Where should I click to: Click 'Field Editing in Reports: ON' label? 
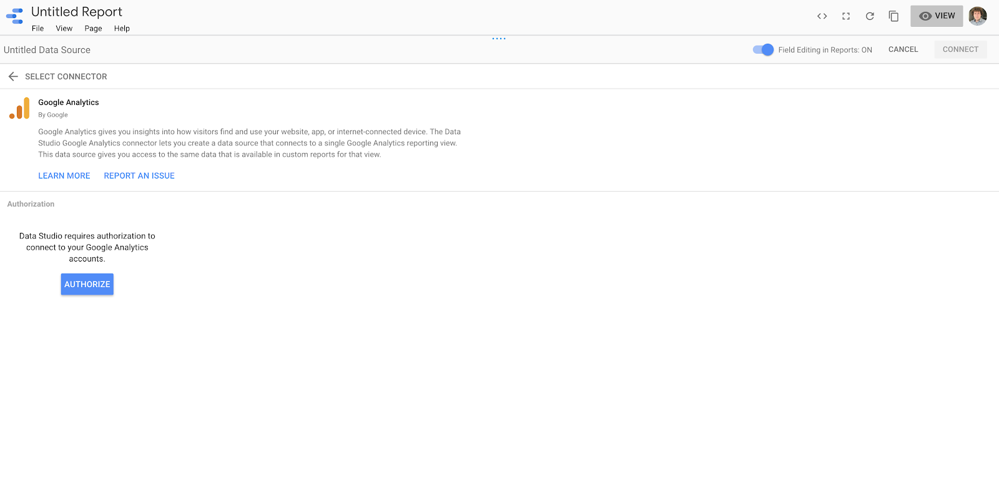point(825,50)
